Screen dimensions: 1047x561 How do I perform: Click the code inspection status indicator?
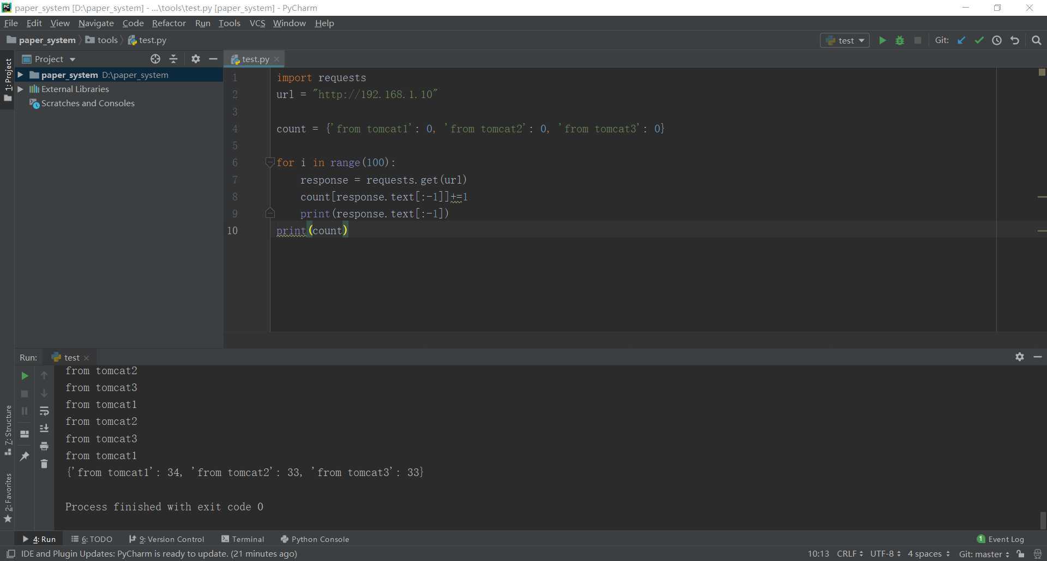point(1042,72)
